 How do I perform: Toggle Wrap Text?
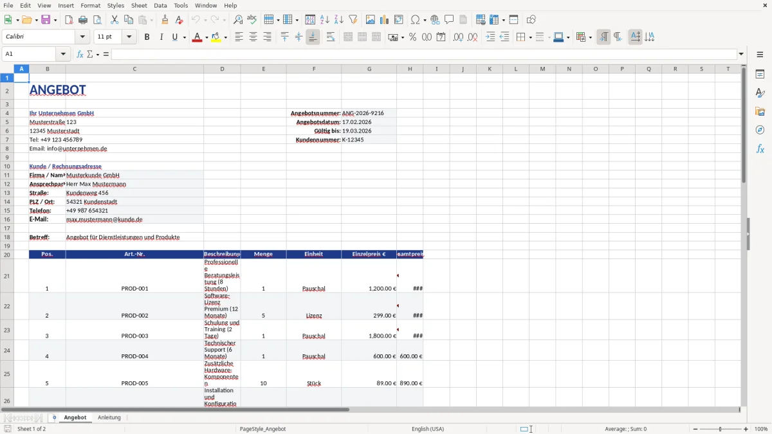tap(331, 37)
